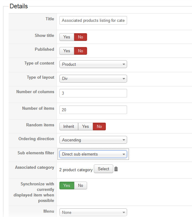192x217 pixels.
Task: Choose Inherit for Random items
Action: [69, 127]
